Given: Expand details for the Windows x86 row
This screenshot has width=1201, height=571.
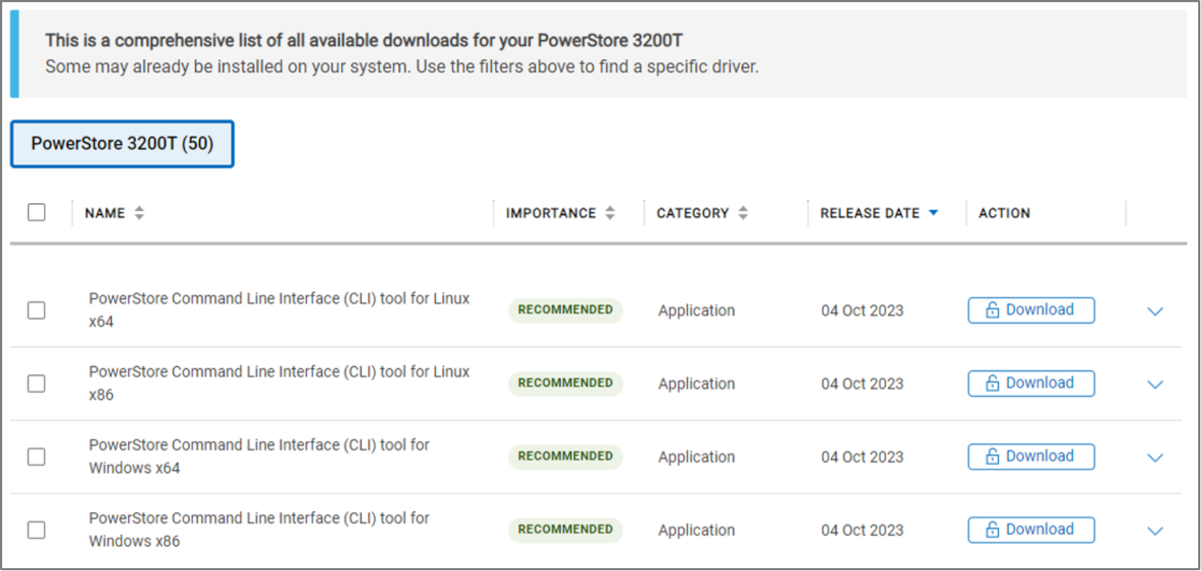Looking at the screenshot, I should click(1155, 531).
